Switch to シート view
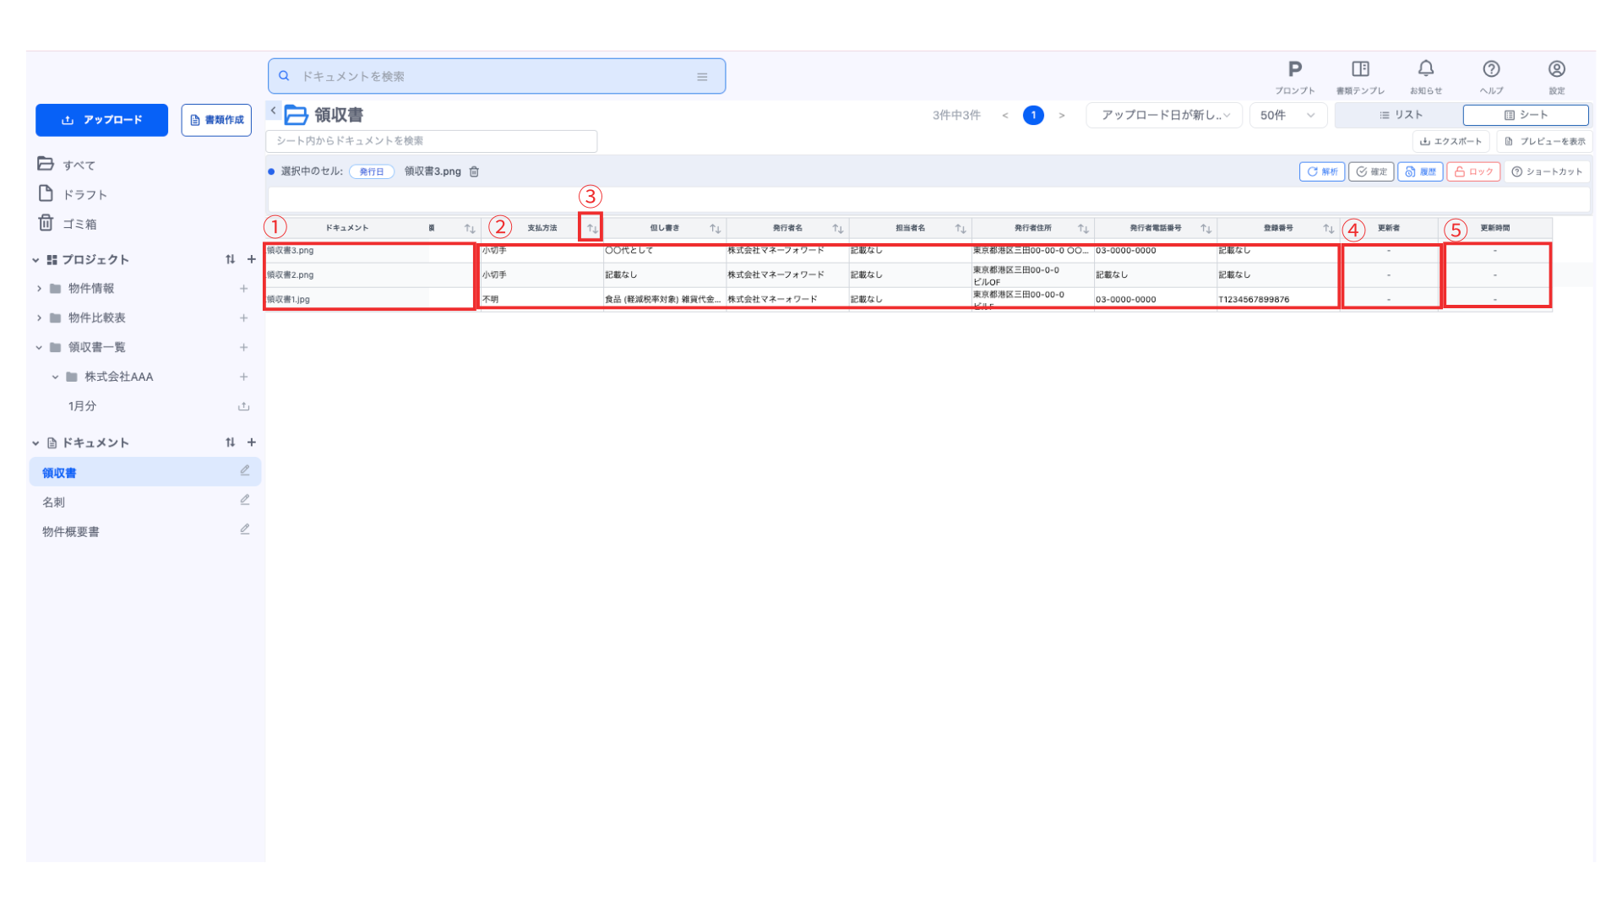The width and height of the screenshot is (1622, 912). click(x=1526, y=115)
